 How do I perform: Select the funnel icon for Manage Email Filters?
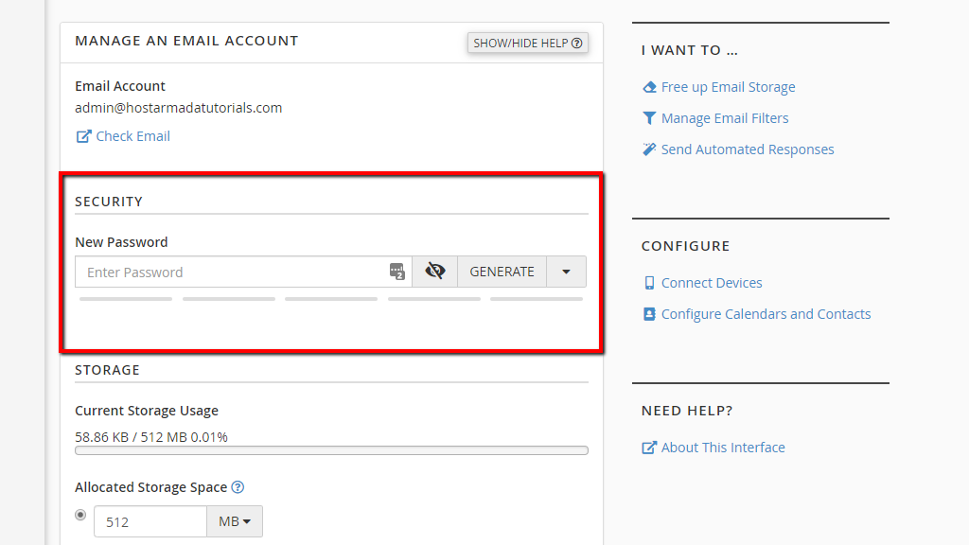(649, 117)
